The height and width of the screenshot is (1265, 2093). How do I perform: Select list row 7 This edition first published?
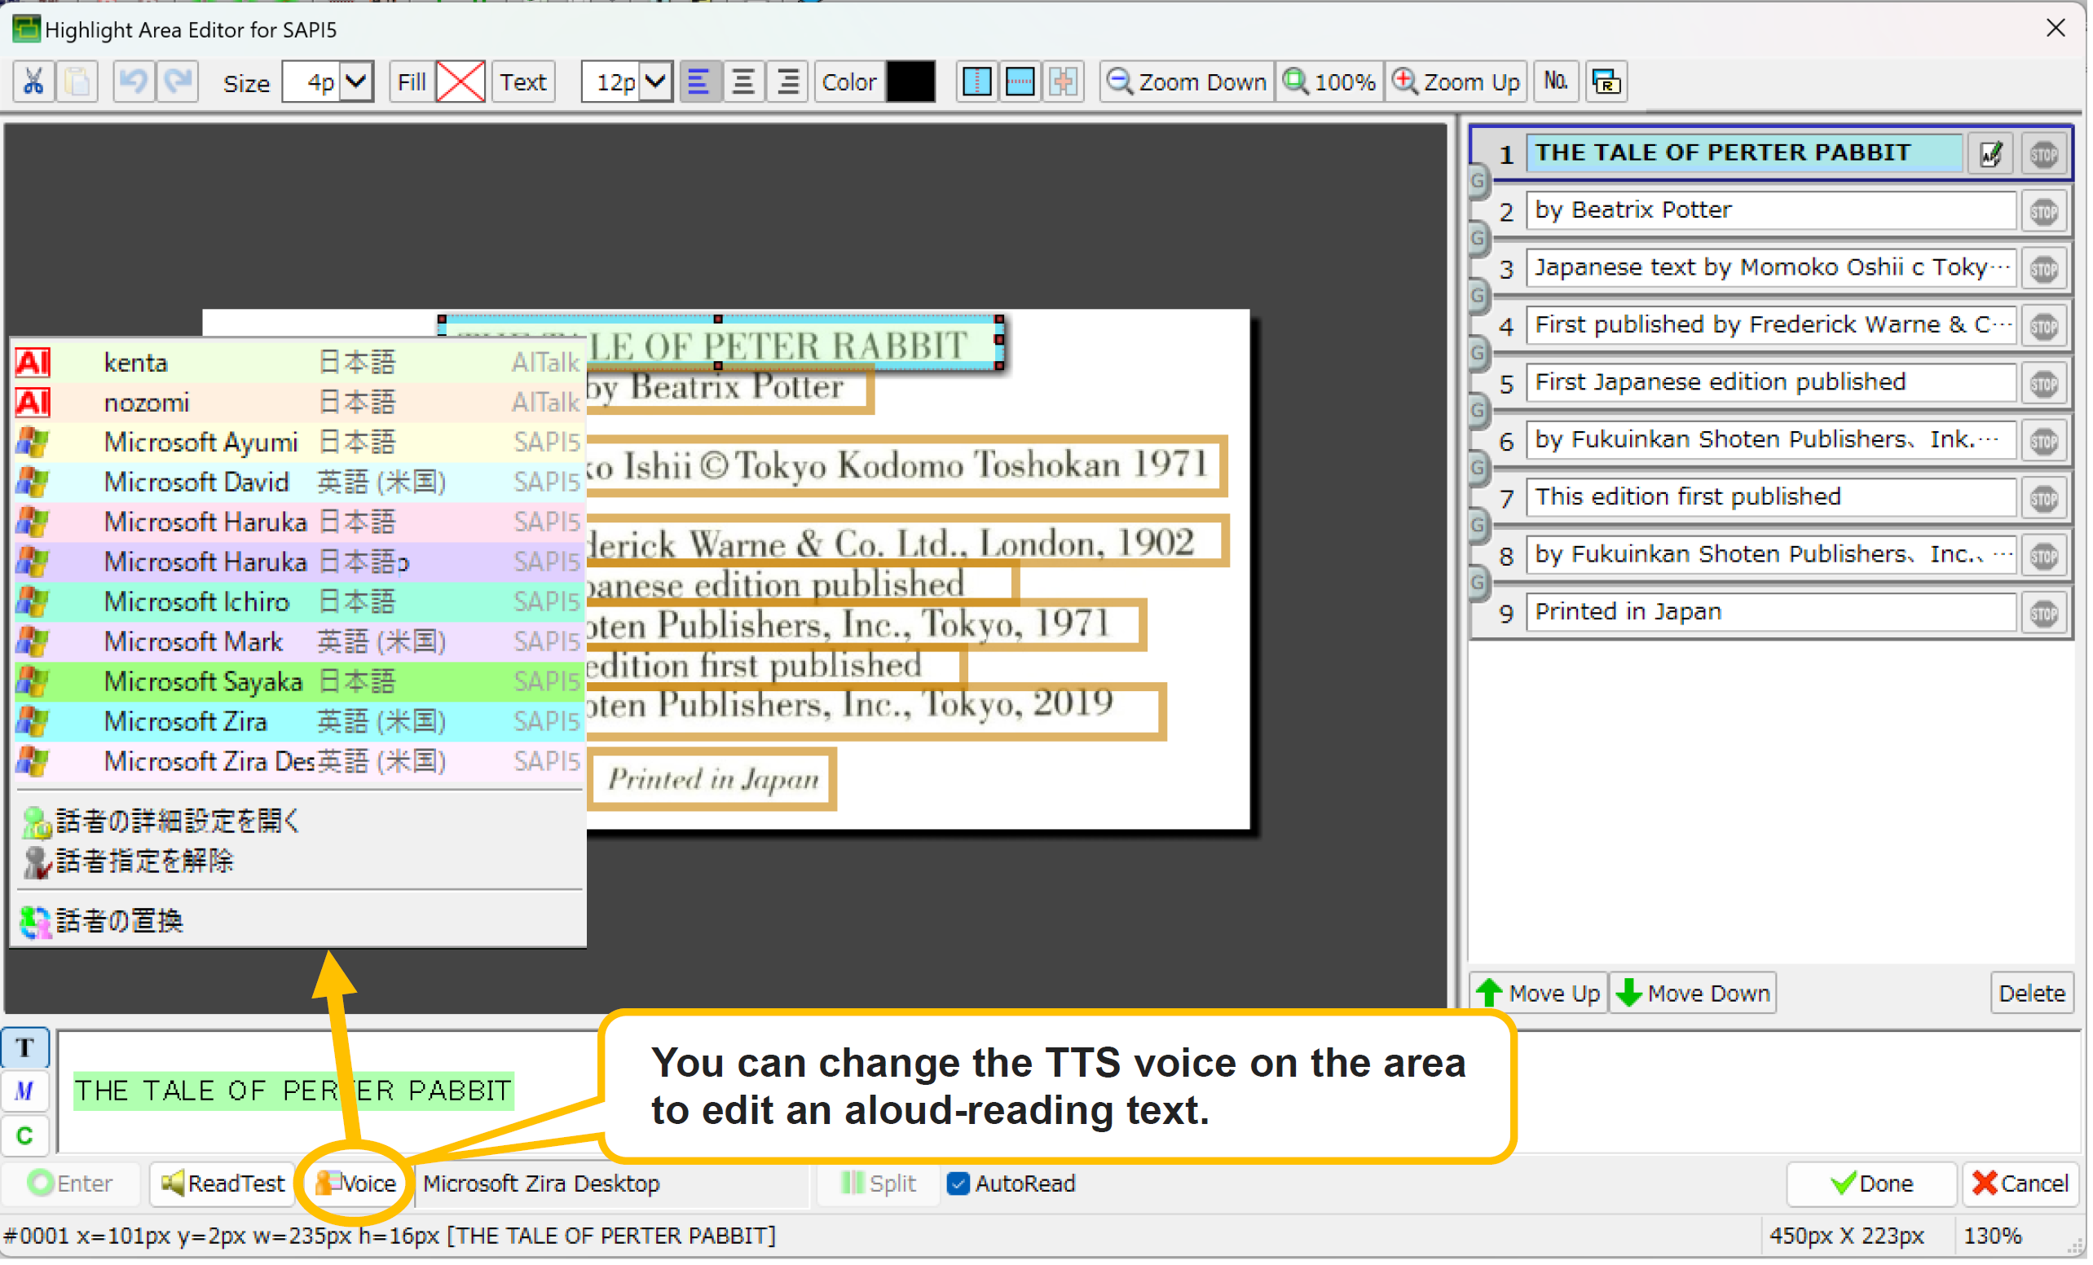coord(1771,497)
